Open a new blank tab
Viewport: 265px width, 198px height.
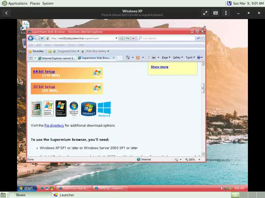click(120, 58)
